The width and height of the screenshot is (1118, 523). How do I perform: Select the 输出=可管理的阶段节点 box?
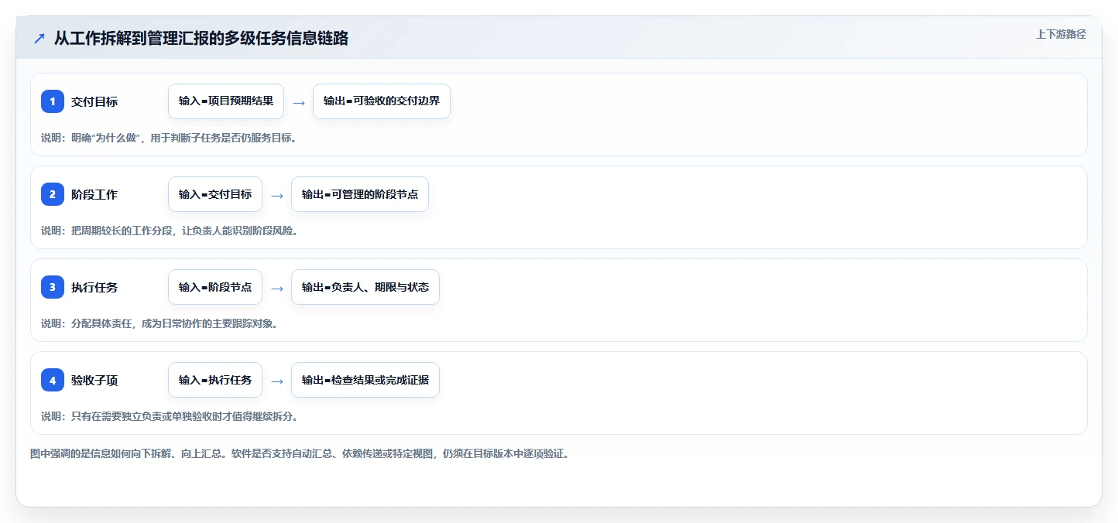tap(360, 194)
